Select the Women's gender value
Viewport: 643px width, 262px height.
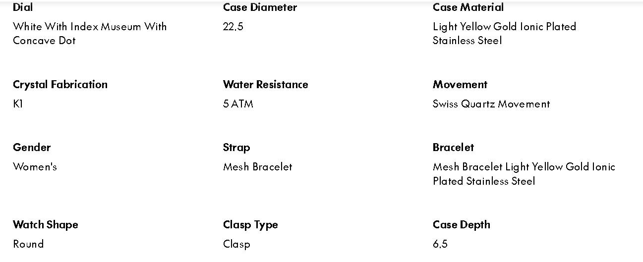tap(35, 167)
